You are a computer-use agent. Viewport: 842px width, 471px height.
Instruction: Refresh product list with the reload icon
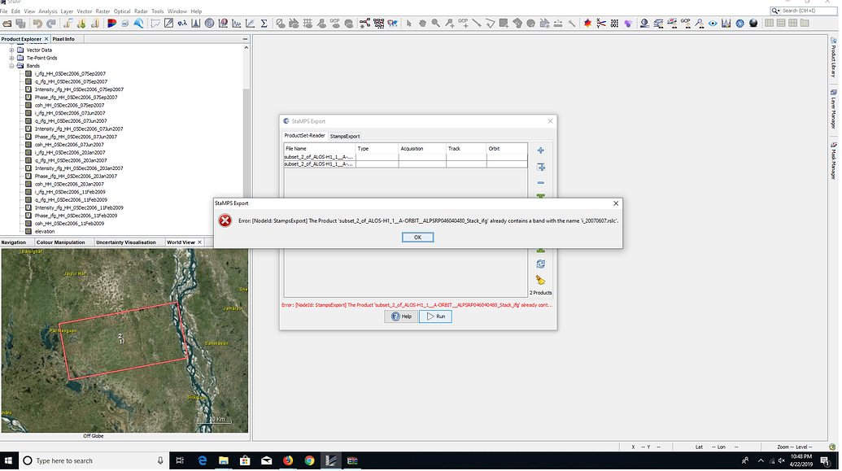(539, 262)
